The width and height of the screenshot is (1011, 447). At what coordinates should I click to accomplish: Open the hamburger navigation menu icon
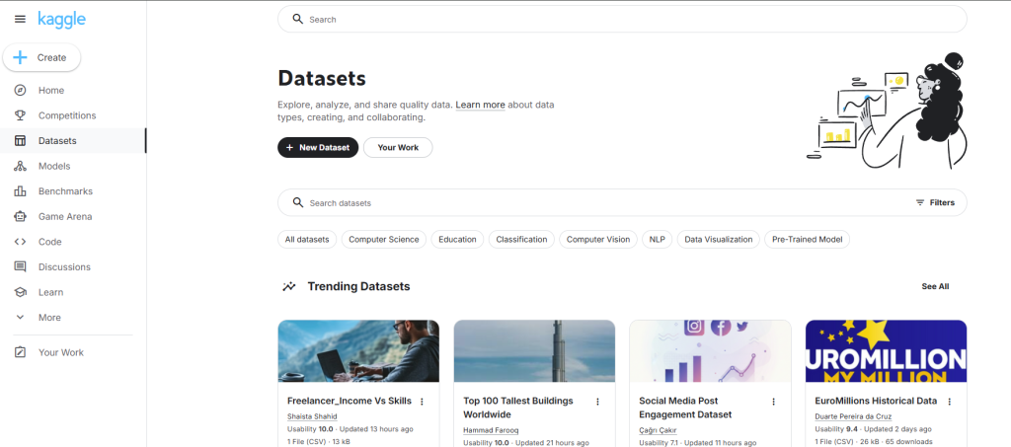pos(20,19)
